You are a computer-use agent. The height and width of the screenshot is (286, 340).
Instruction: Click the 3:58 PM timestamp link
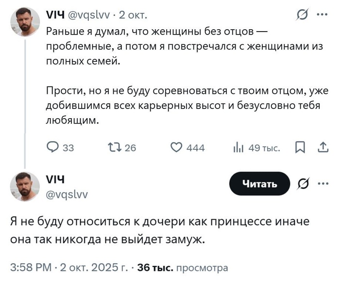coord(31,267)
